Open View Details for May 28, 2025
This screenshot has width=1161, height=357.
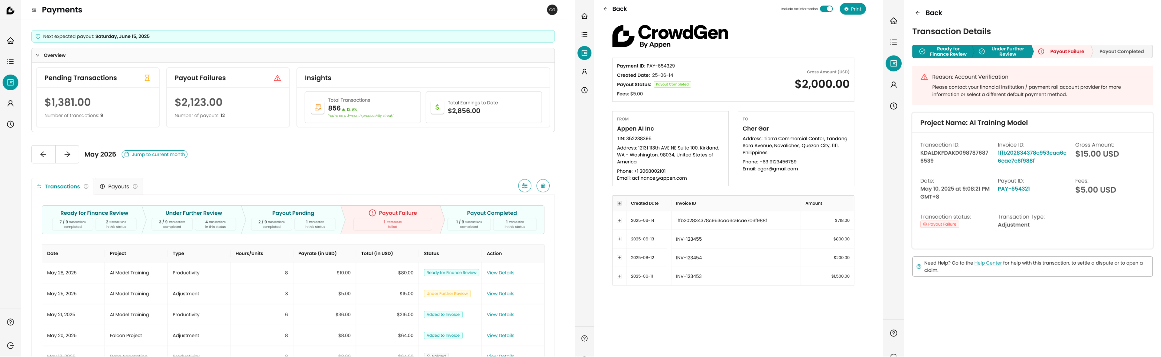coord(500,273)
